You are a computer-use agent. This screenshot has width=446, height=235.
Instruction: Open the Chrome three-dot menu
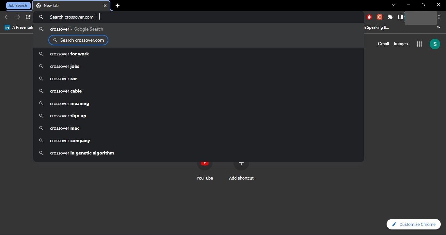tap(439, 17)
